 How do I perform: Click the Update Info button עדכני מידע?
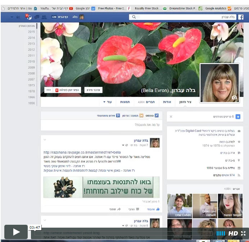(x=94, y=90)
